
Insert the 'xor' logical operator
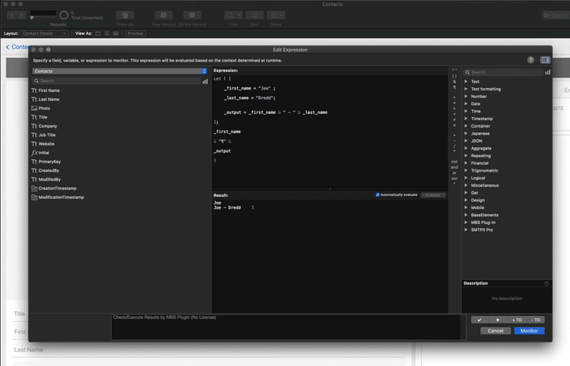454,178
